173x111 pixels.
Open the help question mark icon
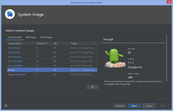[x=6, y=106]
